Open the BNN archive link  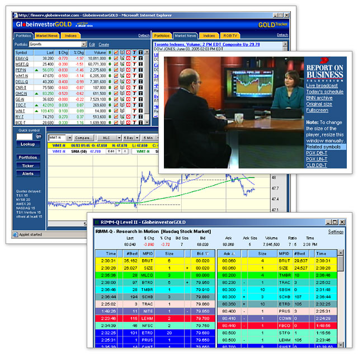[319, 98]
